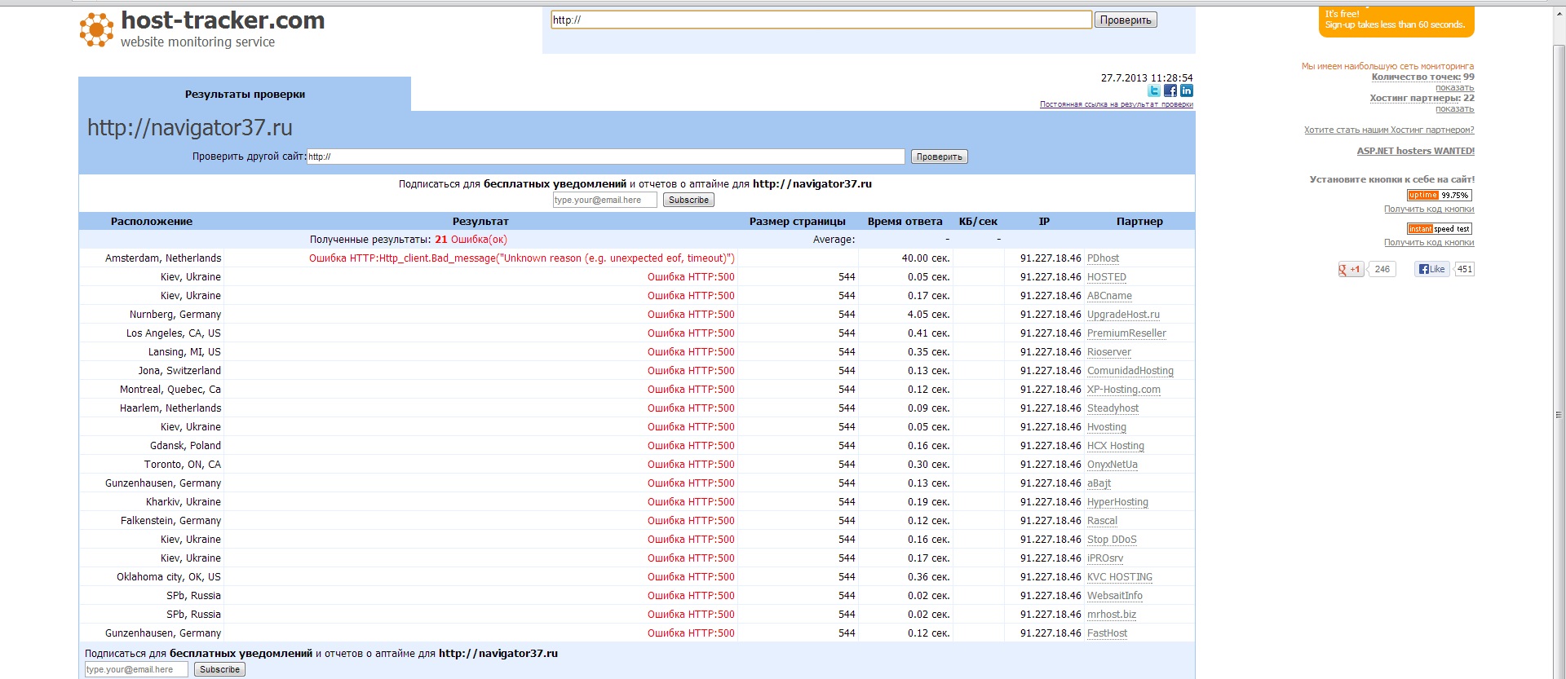Viewport: 1566px width, 679px height.
Task: Click the Партнер column header
Action: [1139, 222]
